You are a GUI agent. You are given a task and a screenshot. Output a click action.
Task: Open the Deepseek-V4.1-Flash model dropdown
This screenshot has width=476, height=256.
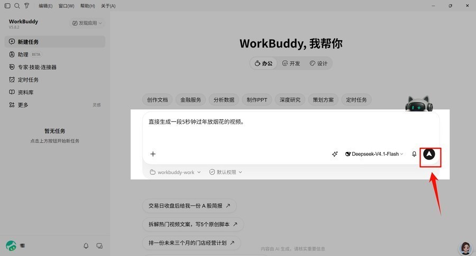tap(374, 154)
